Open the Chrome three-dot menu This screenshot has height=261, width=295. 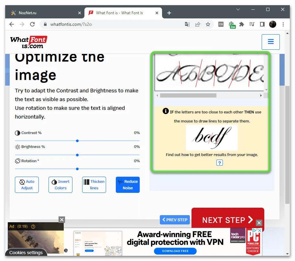(283, 24)
